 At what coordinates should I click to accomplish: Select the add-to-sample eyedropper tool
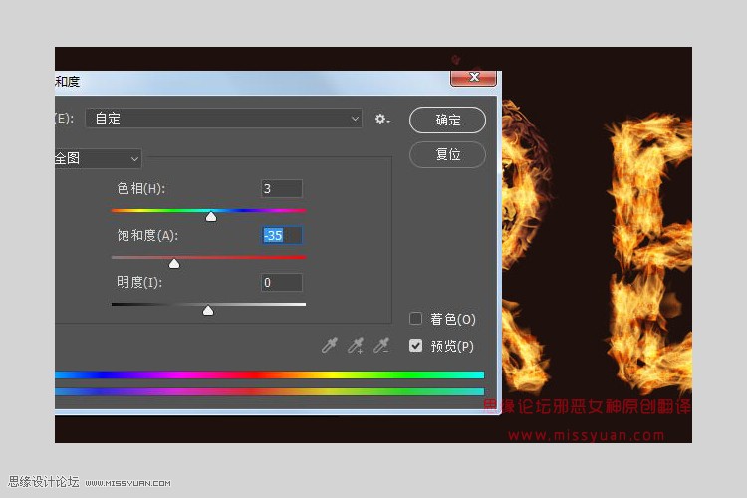point(356,345)
